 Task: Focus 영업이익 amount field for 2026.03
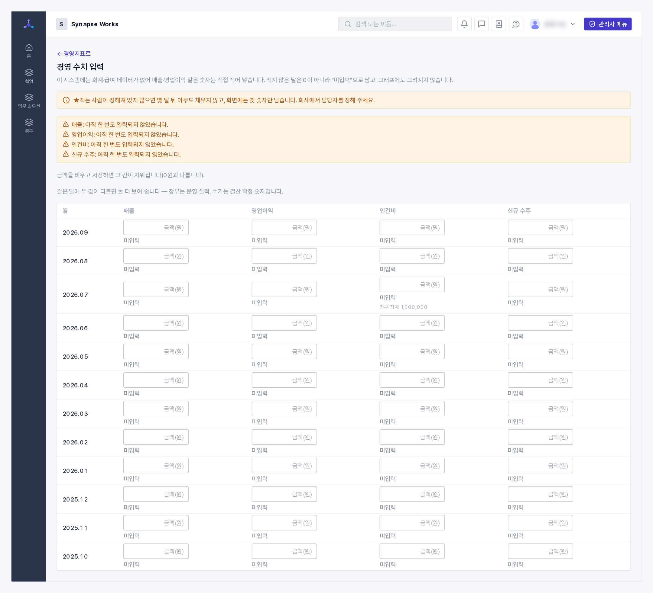[284, 409]
